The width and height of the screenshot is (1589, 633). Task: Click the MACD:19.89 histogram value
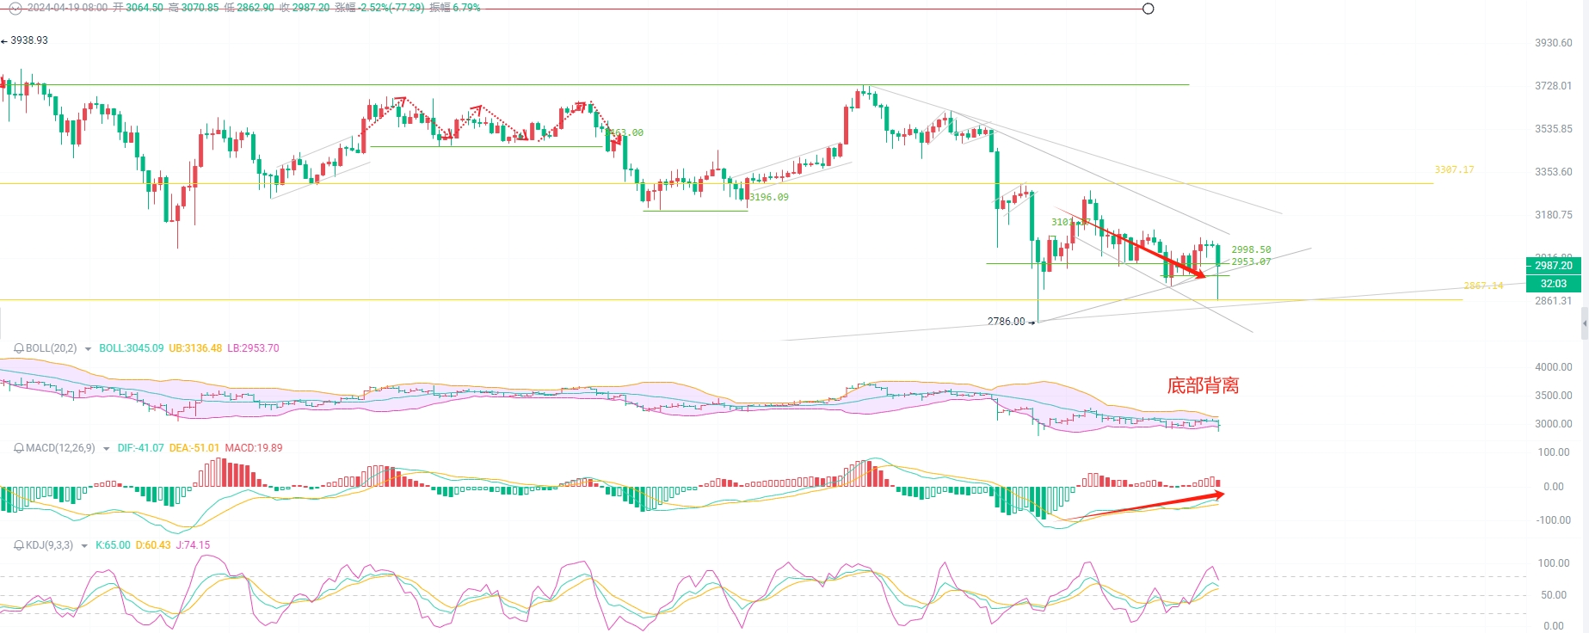point(254,448)
